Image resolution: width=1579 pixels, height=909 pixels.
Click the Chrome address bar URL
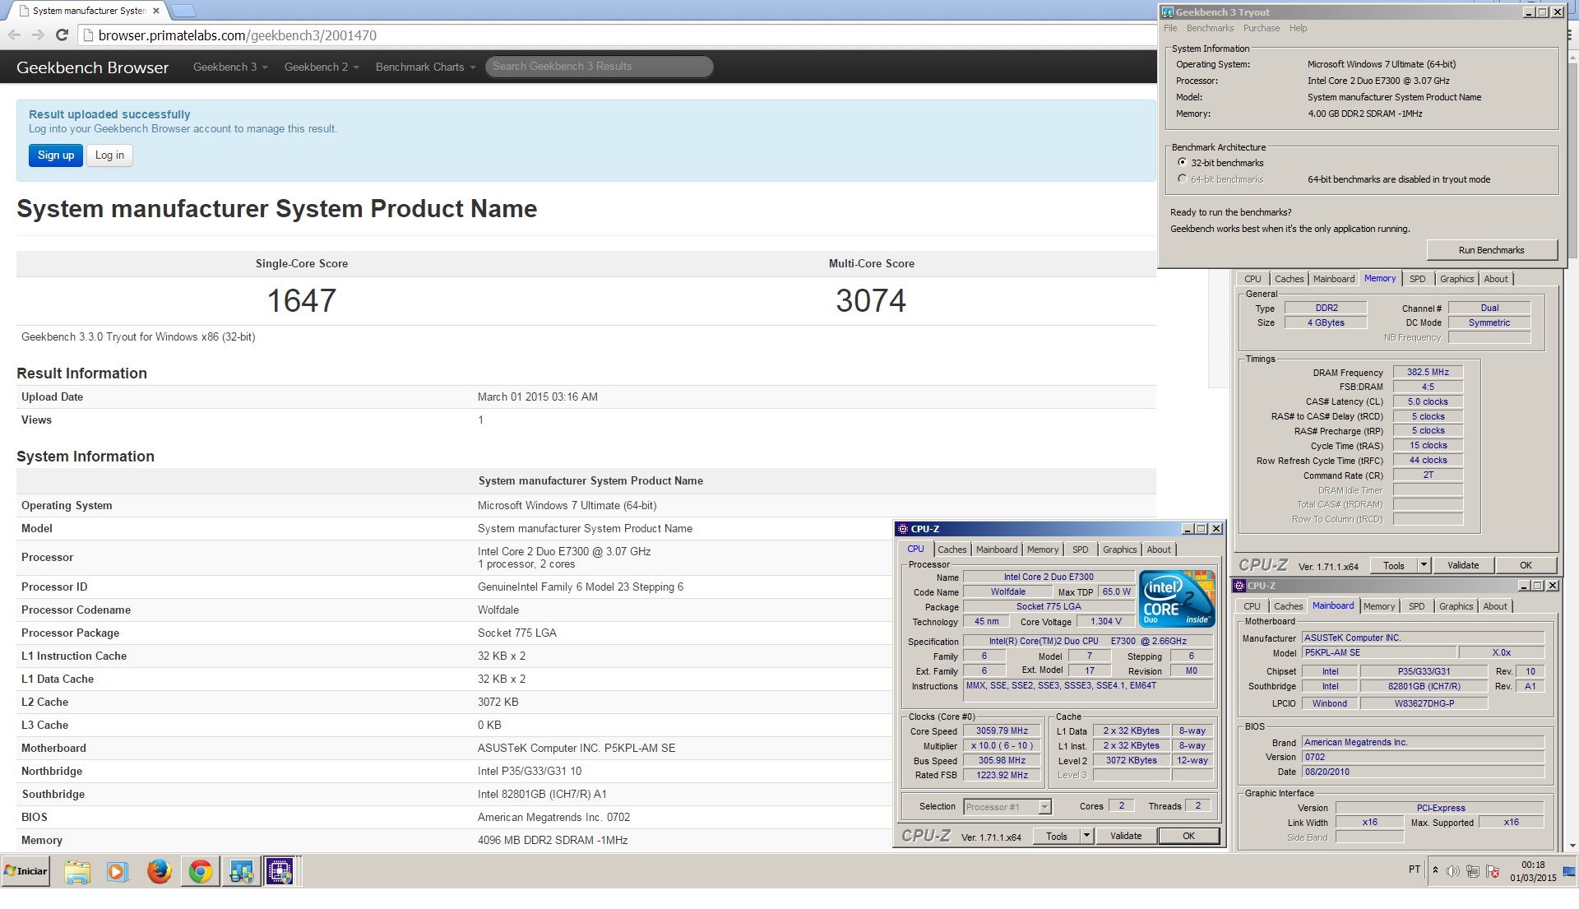[238, 35]
